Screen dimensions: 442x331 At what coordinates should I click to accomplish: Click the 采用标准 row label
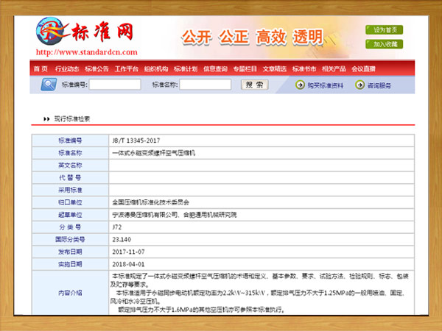click(x=70, y=190)
